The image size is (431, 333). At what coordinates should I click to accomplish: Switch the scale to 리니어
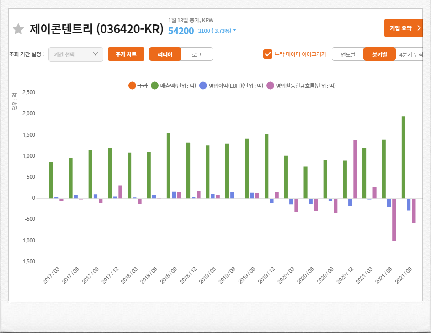(165, 54)
